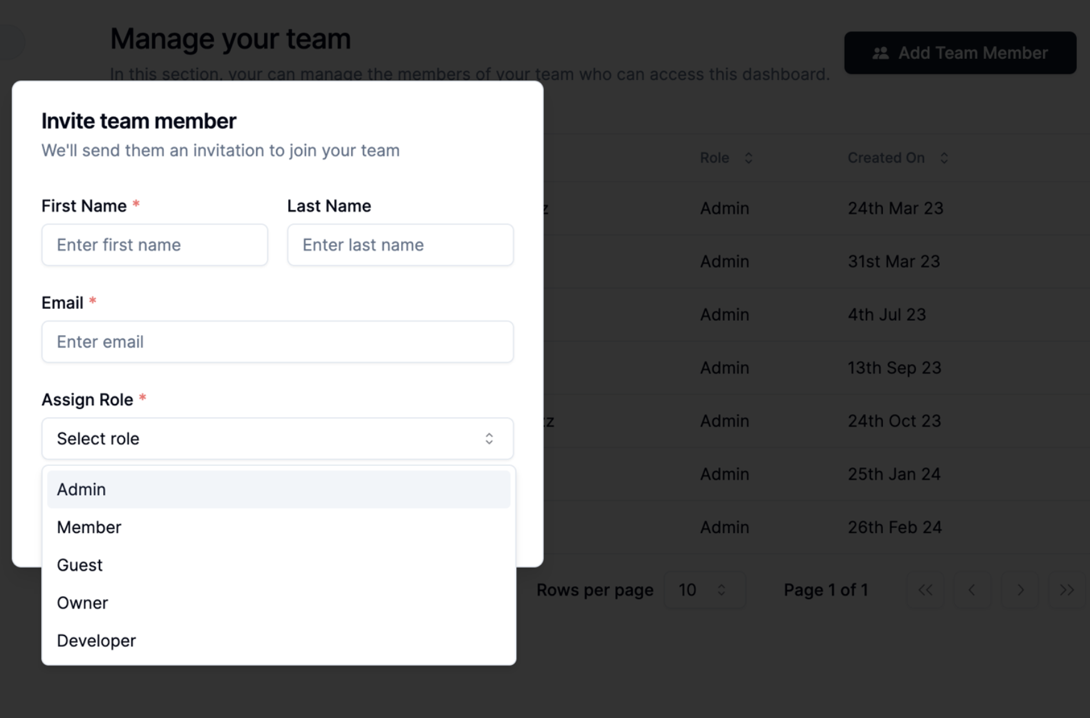The width and height of the screenshot is (1090, 718).
Task: Go to previous page chevron
Action: 972,590
